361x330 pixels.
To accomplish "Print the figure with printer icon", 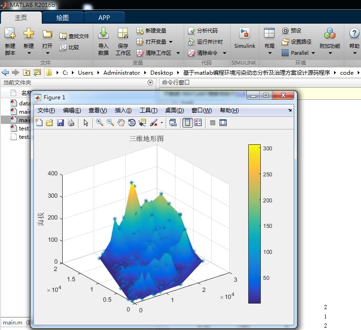I will (x=71, y=123).
